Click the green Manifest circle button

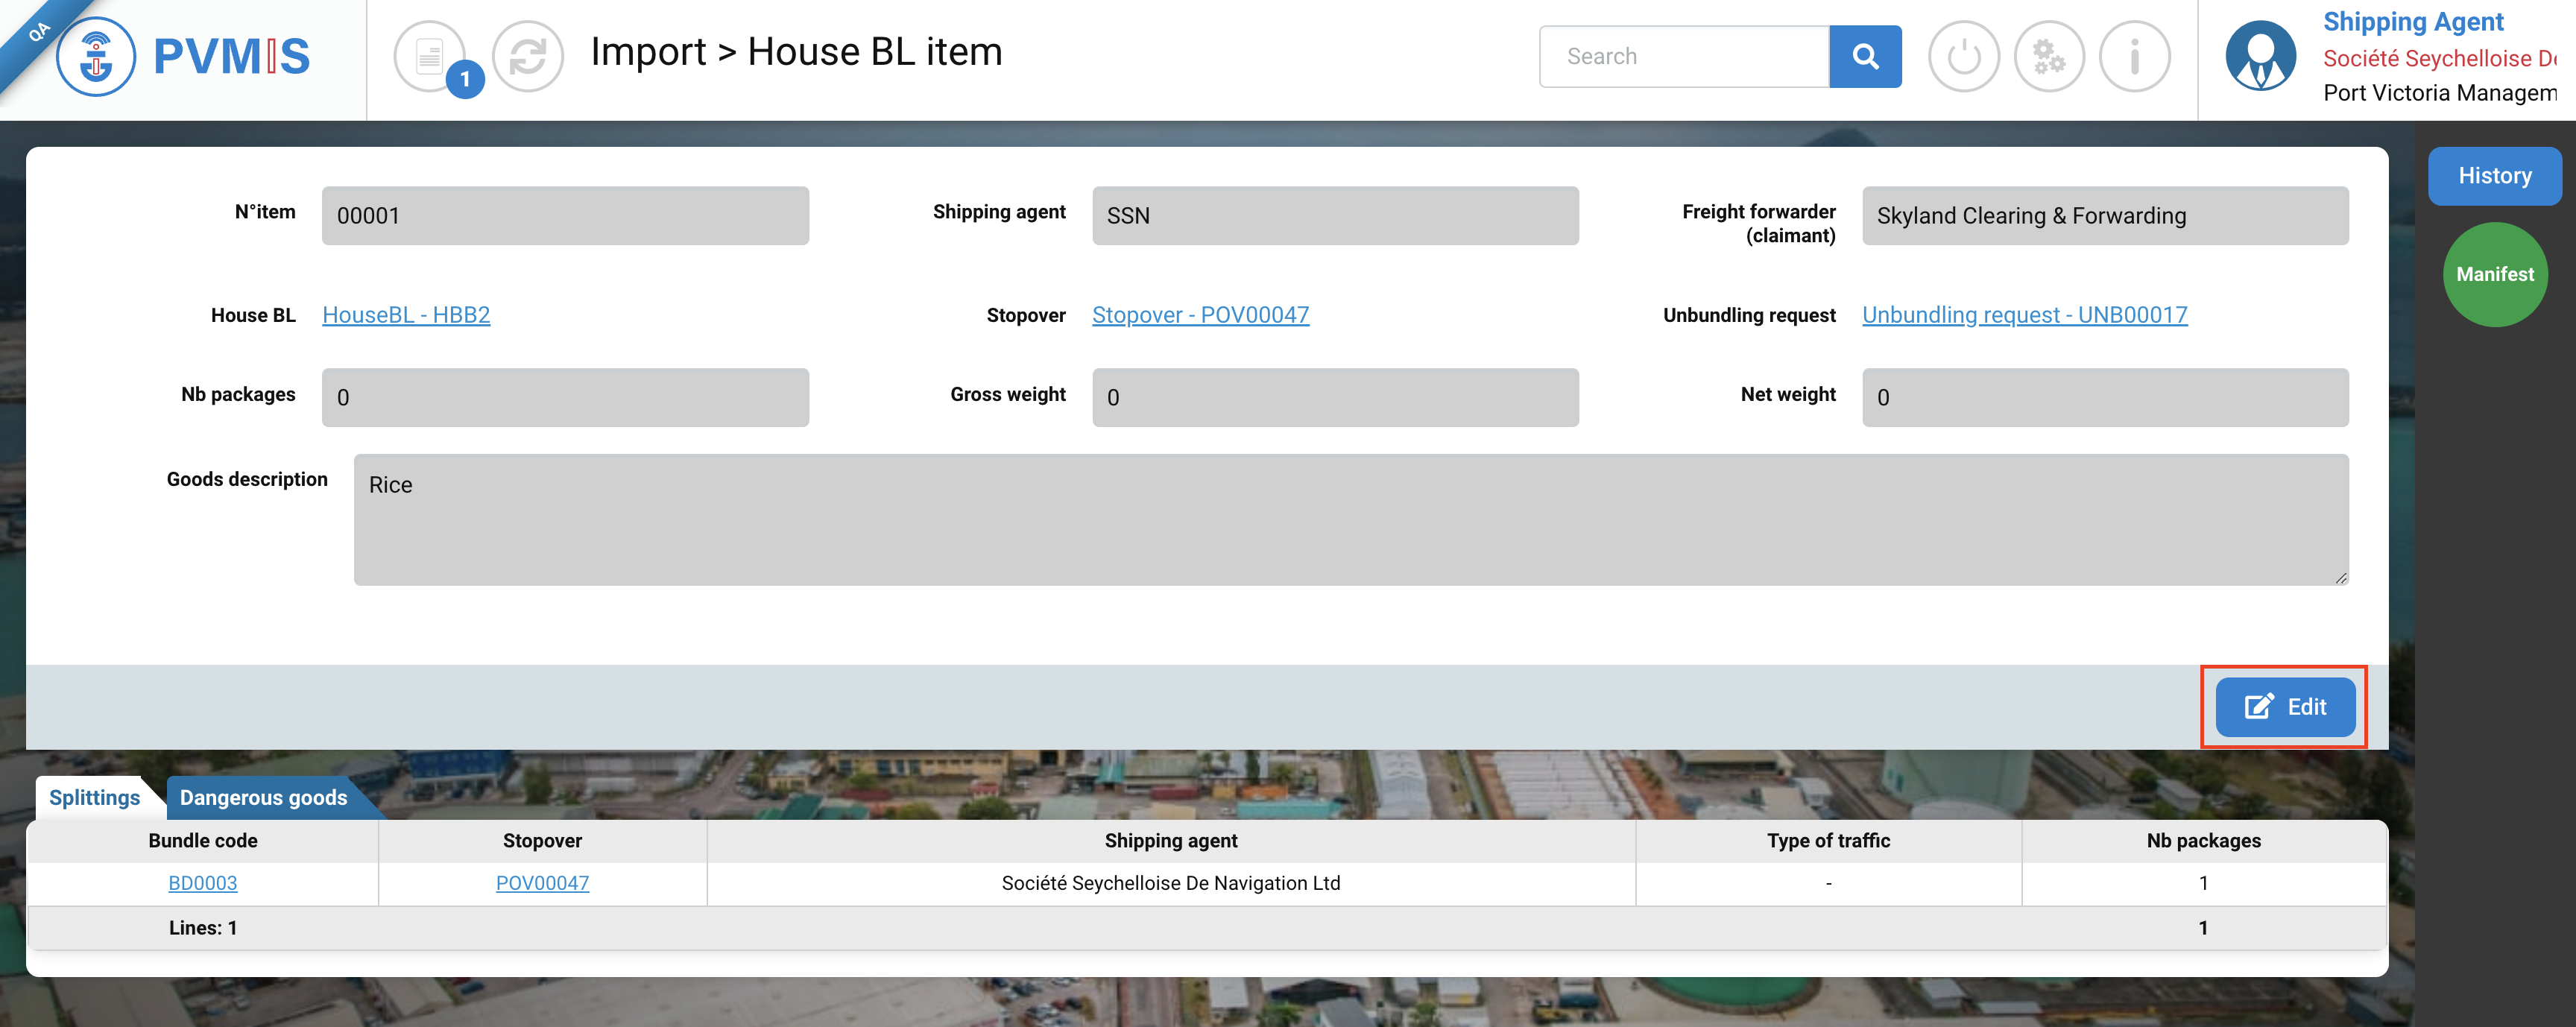pyautogui.click(x=2494, y=274)
